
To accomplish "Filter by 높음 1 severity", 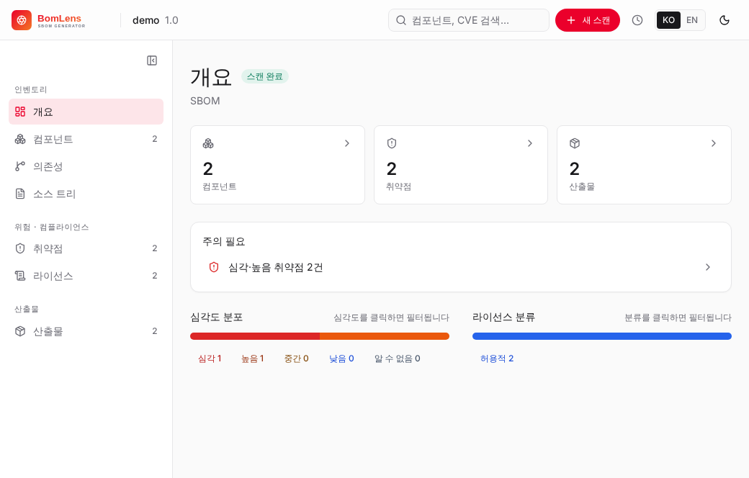I will pos(253,358).
